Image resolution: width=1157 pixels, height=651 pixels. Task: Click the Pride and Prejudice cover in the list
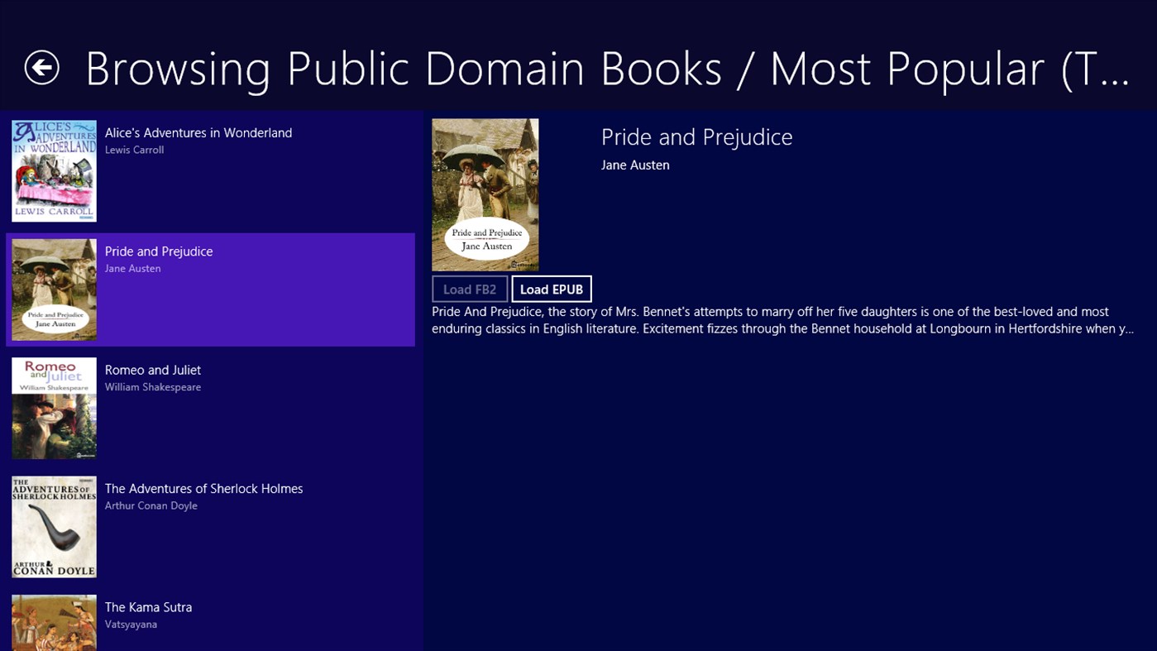54,289
